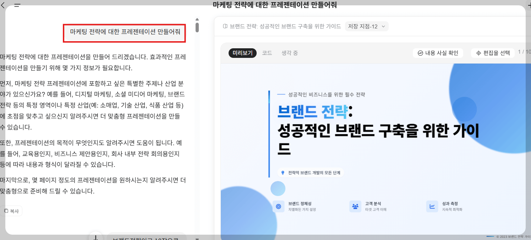Click the page title at the top center

[275, 5]
